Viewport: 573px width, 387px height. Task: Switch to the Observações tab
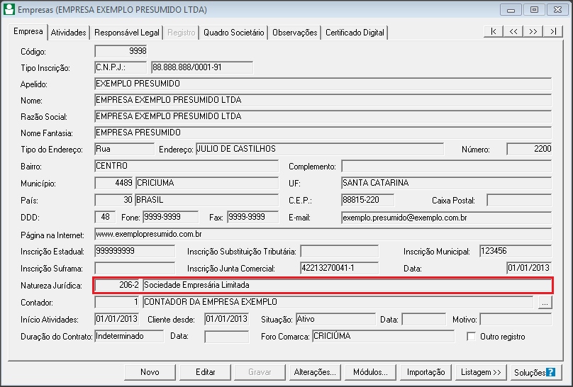point(294,33)
